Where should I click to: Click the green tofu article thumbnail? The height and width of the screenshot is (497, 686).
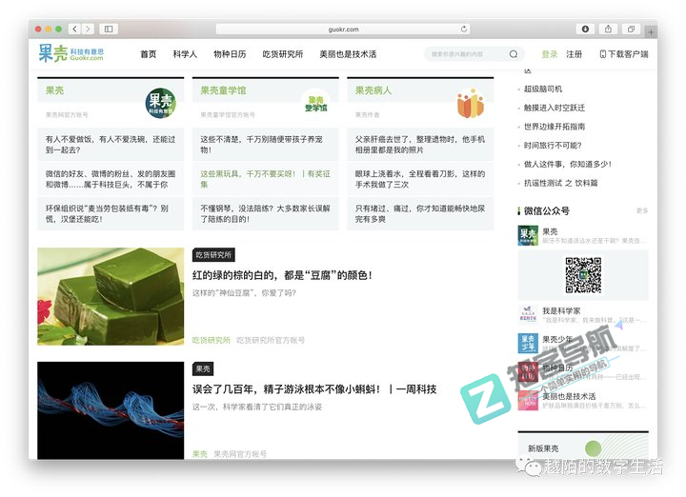(111, 296)
